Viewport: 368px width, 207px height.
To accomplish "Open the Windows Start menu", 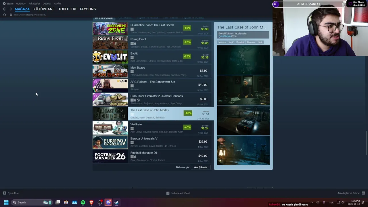I will coord(6,202).
